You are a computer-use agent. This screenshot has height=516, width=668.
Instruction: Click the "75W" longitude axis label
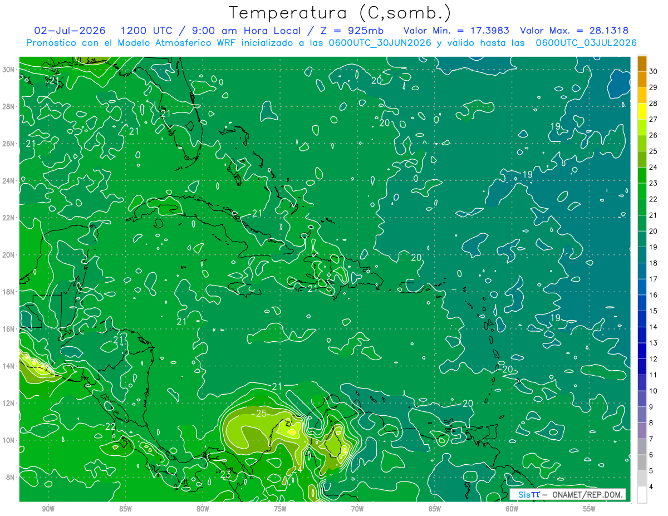coord(280,509)
